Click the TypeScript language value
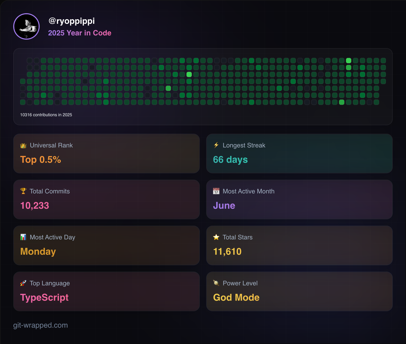The width and height of the screenshot is (406, 344). coord(44,297)
